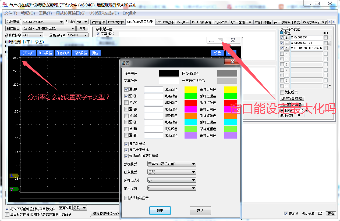The width and height of the screenshot is (340, 221).
Task: Open 数据格式 dropdown
Action: click(172, 164)
